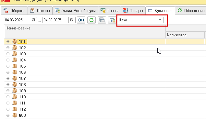This screenshot has width=206, height=120.
Task: Click the box icon of row 101
Action: click(x=14, y=41)
